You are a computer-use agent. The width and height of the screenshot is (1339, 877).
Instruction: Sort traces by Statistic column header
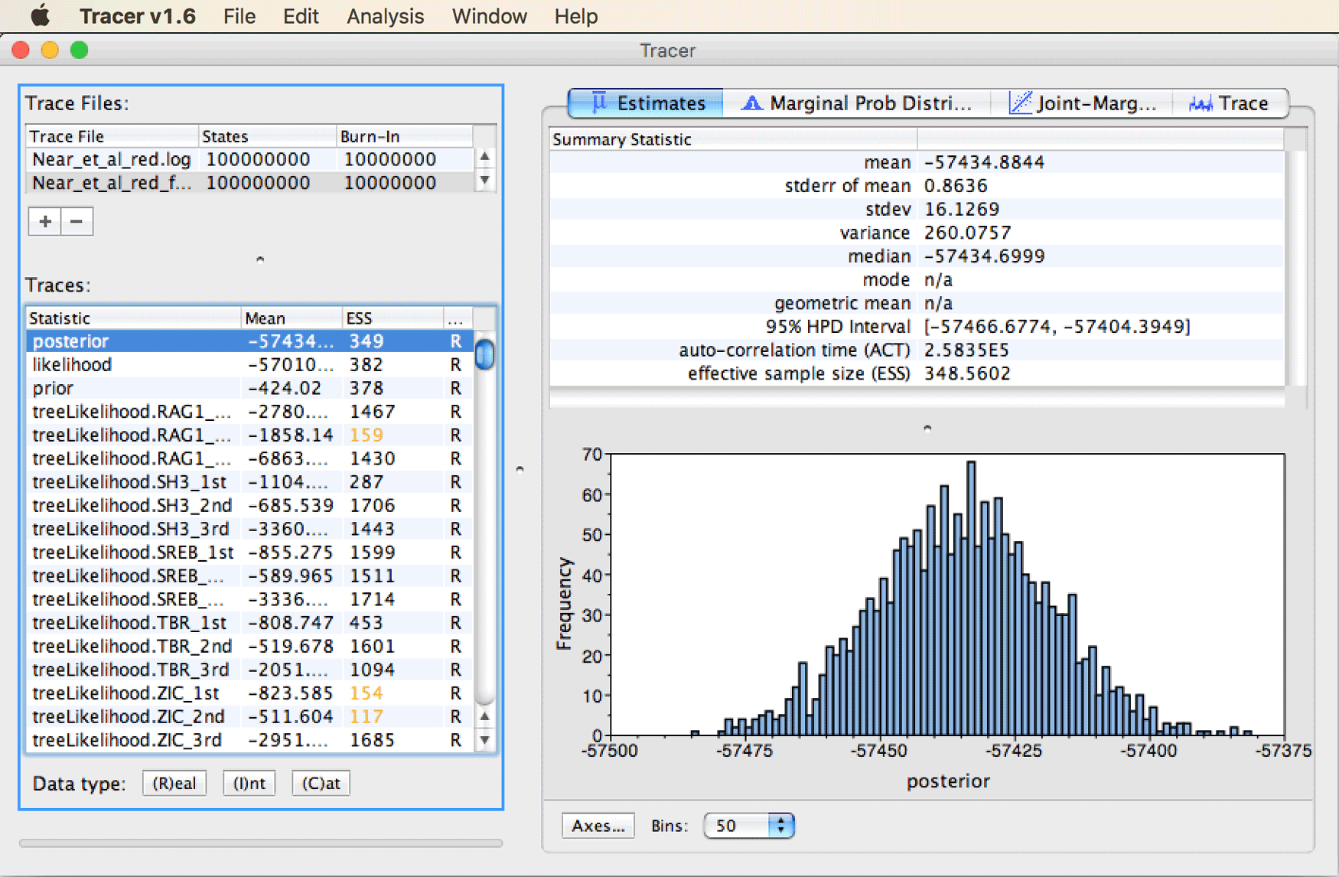[x=134, y=318]
